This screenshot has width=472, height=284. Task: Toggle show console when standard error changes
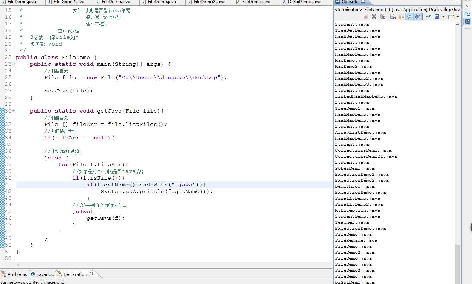coord(418,17)
